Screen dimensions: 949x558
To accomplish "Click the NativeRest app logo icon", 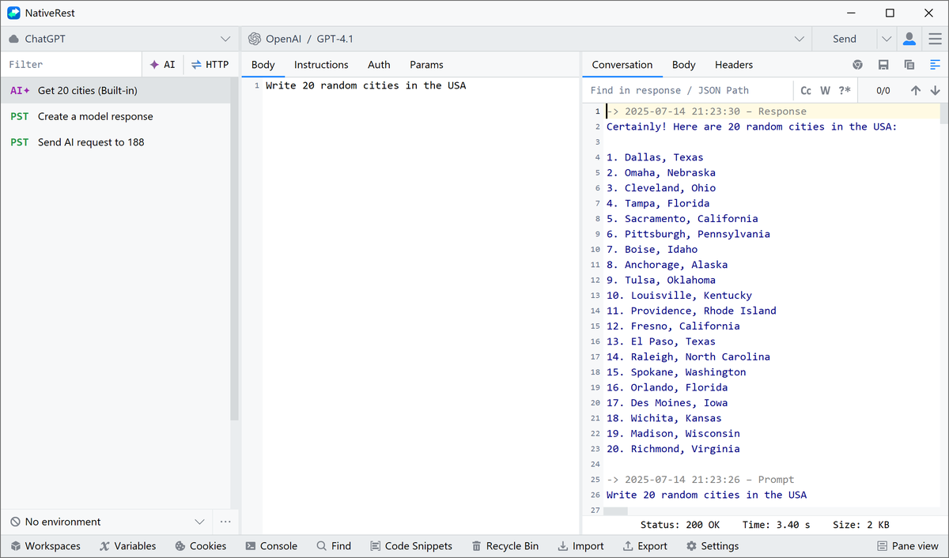I will pos(13,13).
